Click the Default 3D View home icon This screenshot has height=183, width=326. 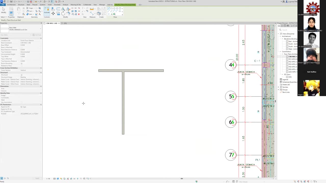click(44, 2)
